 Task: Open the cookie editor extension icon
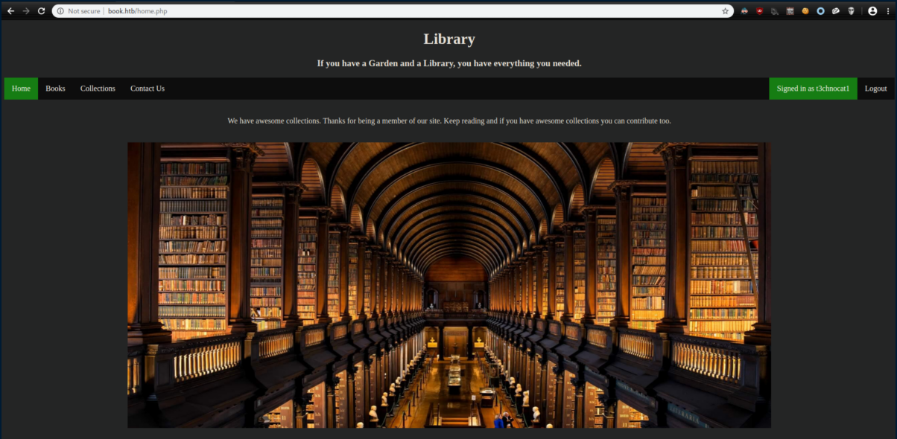tap(805, 11)
